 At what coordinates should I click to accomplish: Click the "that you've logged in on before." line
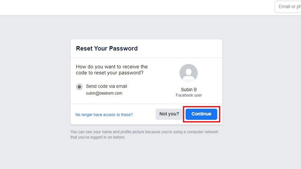[98, 137]
